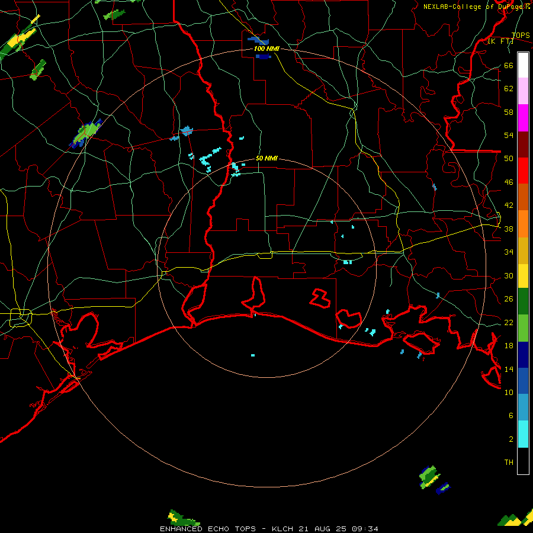The image size is (533, 533).
Task: Click the K FT units label
Action: [x=500, y=41]
